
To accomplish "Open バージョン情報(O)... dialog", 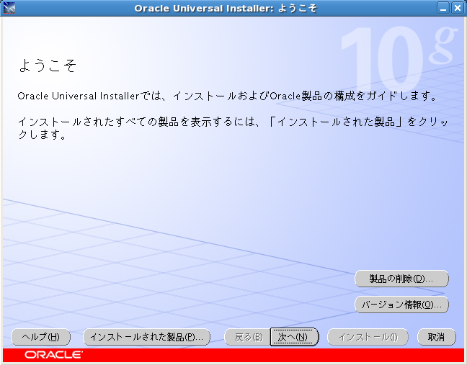I will click(x=401, y=305).
